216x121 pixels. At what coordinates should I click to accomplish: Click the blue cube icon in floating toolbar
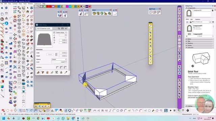[x=60, y=15]
